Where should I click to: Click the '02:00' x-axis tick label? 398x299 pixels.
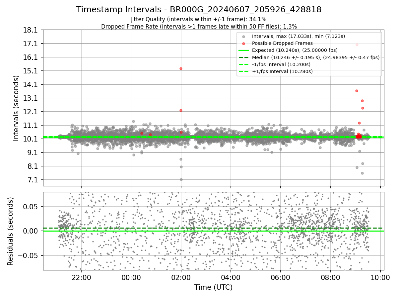181,278
